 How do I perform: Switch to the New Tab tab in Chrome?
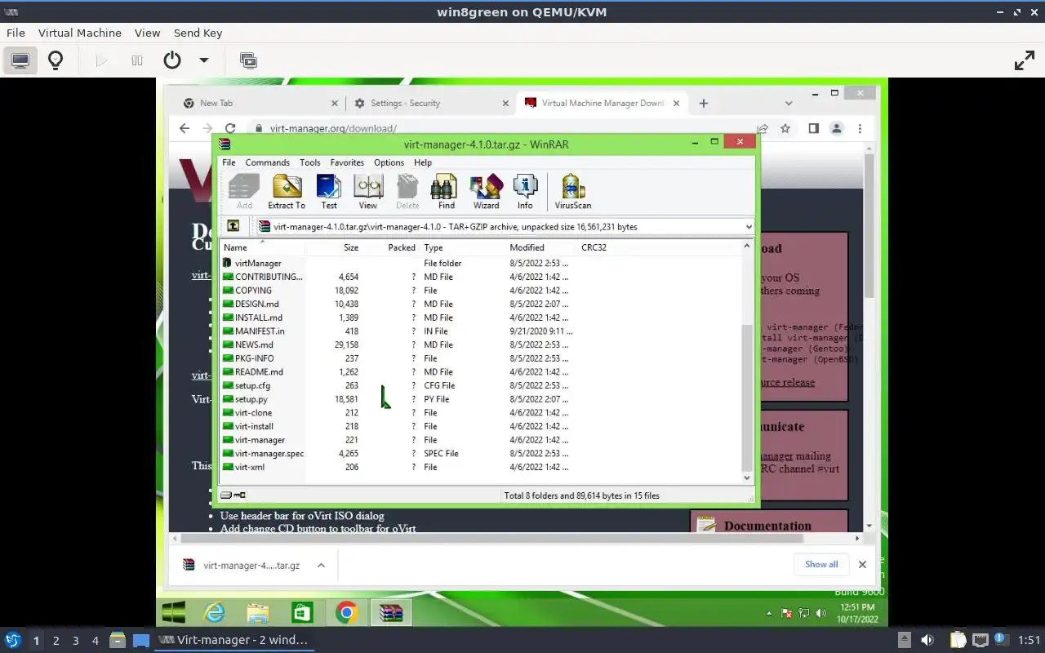tap(260, 103)
